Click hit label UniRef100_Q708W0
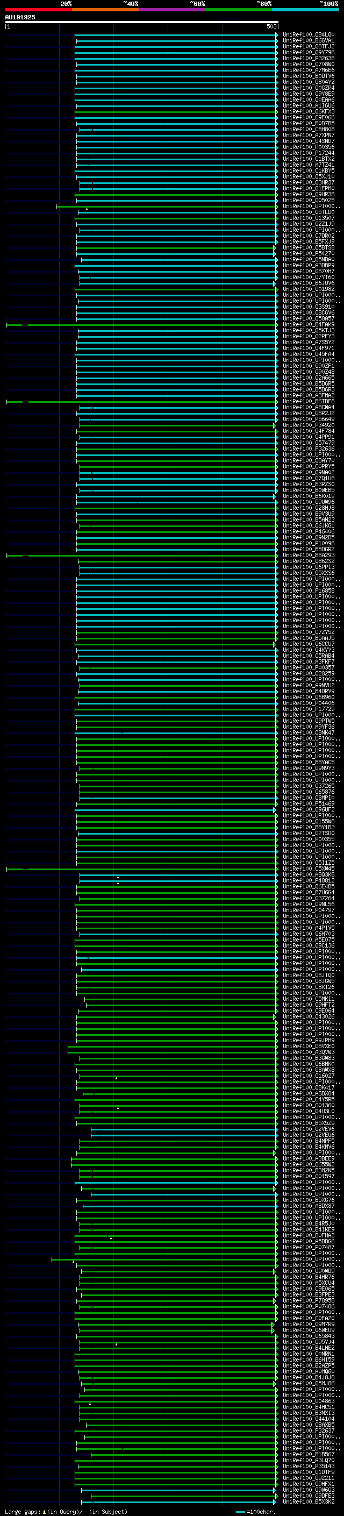 pyautogui.click(x=308, y=64)
